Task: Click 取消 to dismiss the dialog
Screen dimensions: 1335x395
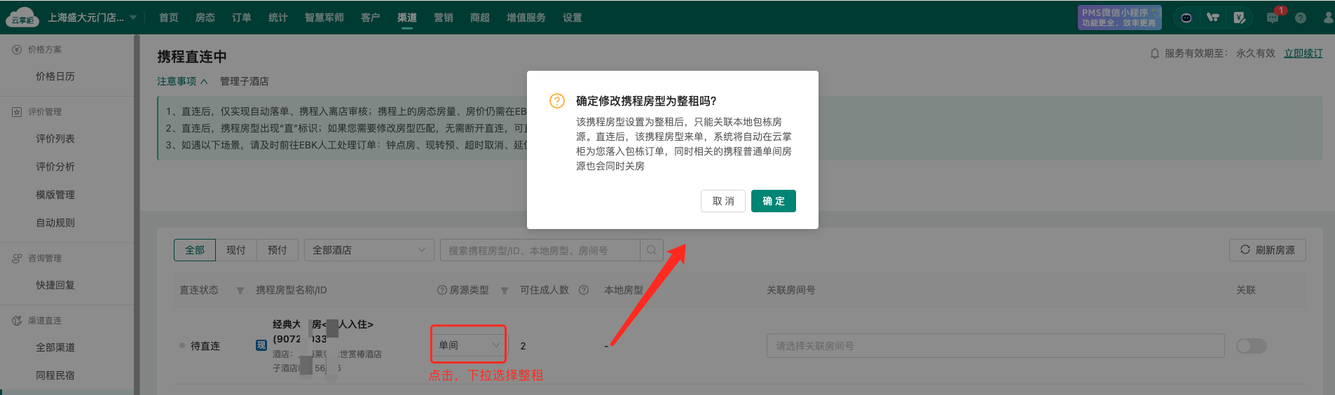Action: (x=723, y=201)
